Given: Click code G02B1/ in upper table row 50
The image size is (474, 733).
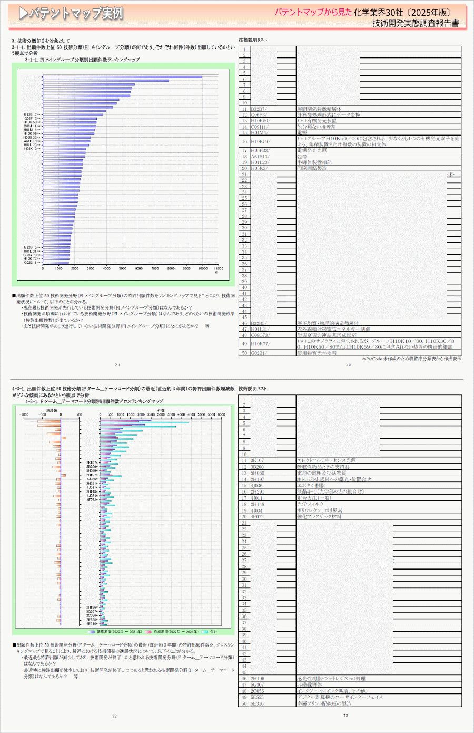Looking at the screenshot, I should coord(259,353).
